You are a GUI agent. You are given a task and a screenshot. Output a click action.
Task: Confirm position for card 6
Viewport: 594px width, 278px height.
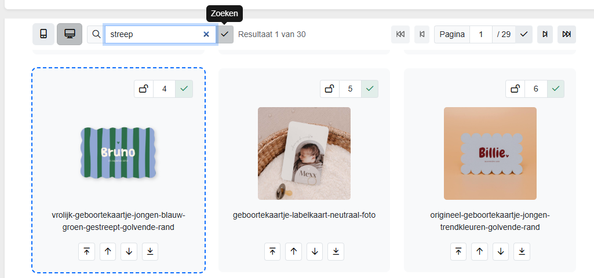click(556, 89)
